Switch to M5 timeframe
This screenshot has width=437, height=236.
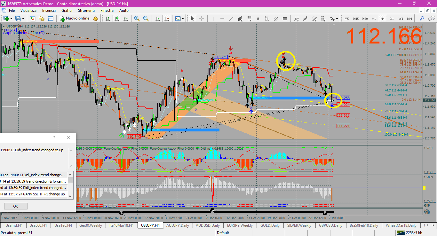tap(347, 19)
